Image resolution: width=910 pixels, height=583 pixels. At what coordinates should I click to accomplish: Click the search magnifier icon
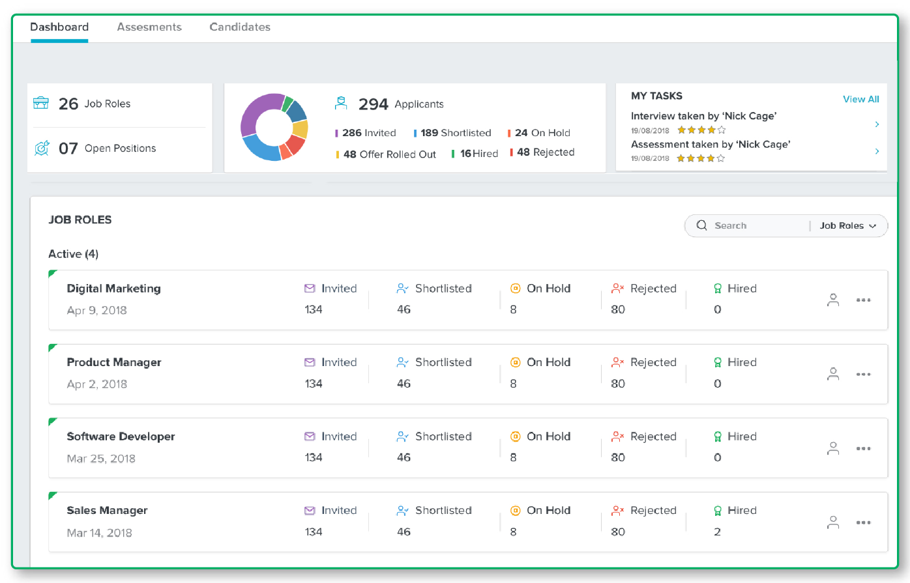701,225
